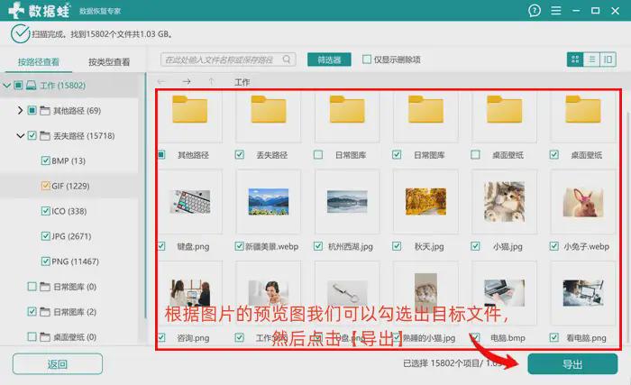Click the search magnifier icon
Screen dimensions: 631x385
click(288, 60)
